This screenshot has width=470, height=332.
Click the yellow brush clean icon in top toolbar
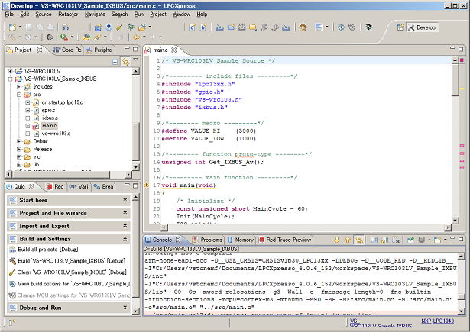[119, 27]
